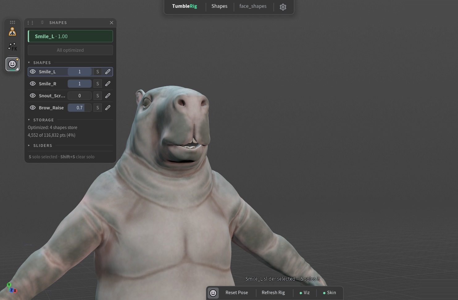Solo the Smile_L shape with S
This screenshot has width=458, height=300.
click(98, 72)
